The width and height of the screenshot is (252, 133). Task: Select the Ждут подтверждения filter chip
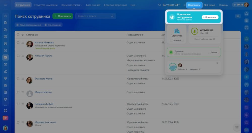[x=29, y=25]
